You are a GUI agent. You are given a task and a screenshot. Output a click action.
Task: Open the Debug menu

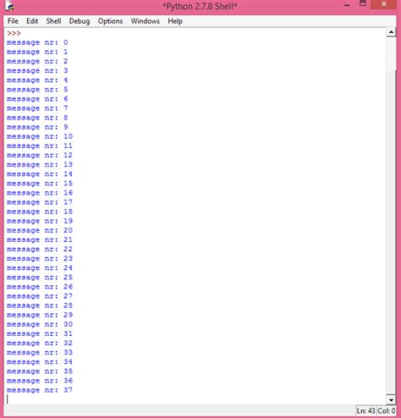(80, 21)
